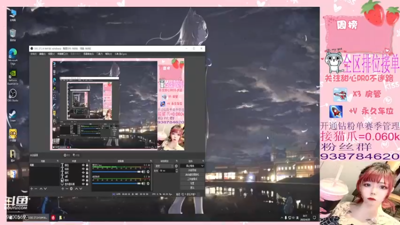This screenshot has height=225, width=400.
Task: Pop out the Scenes panel header icon
Action: point(57,161)
